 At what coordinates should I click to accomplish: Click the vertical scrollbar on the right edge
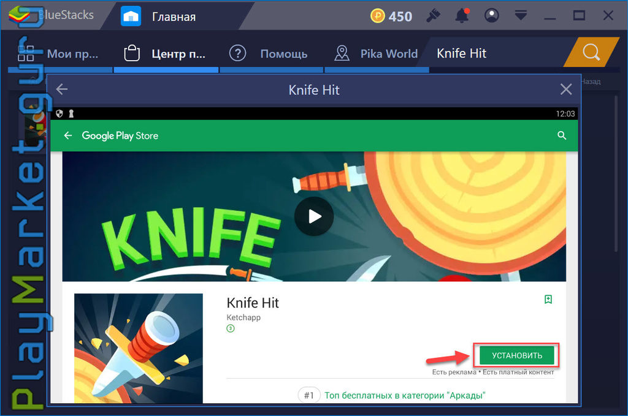[x=616, y=174]
